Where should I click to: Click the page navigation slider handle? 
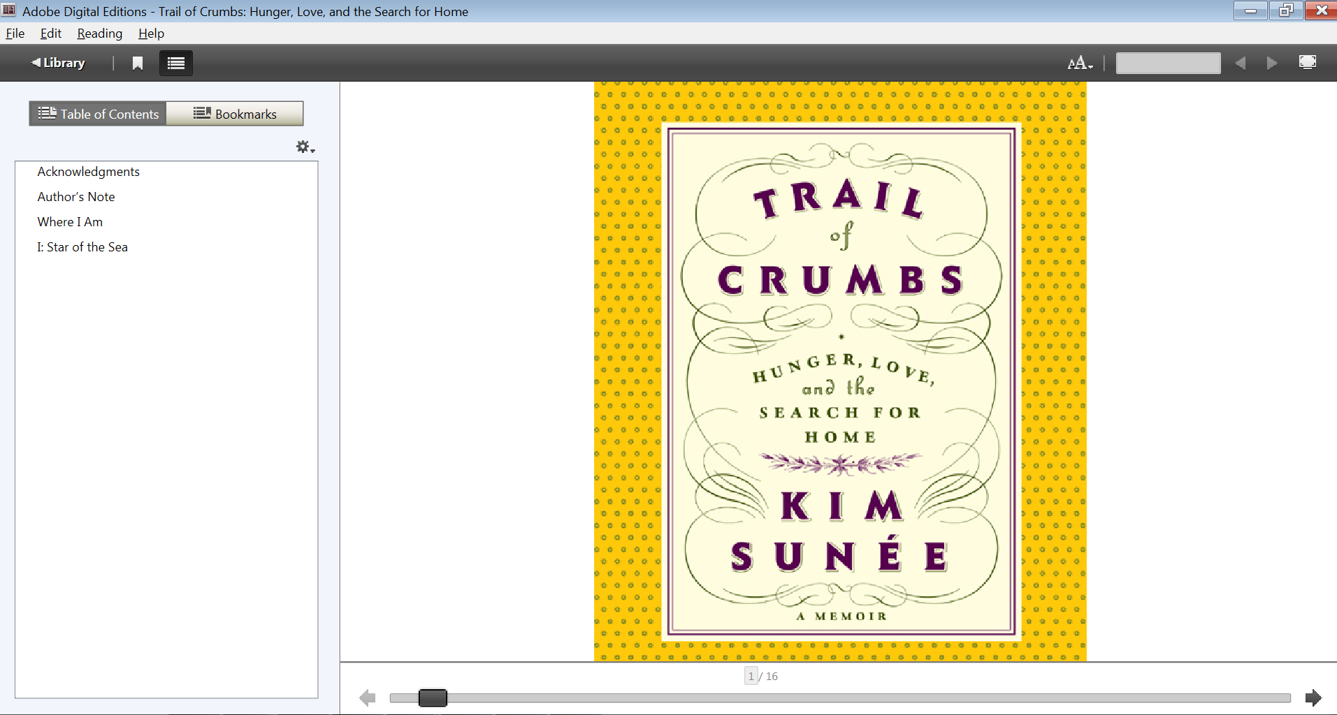[432, 697]
